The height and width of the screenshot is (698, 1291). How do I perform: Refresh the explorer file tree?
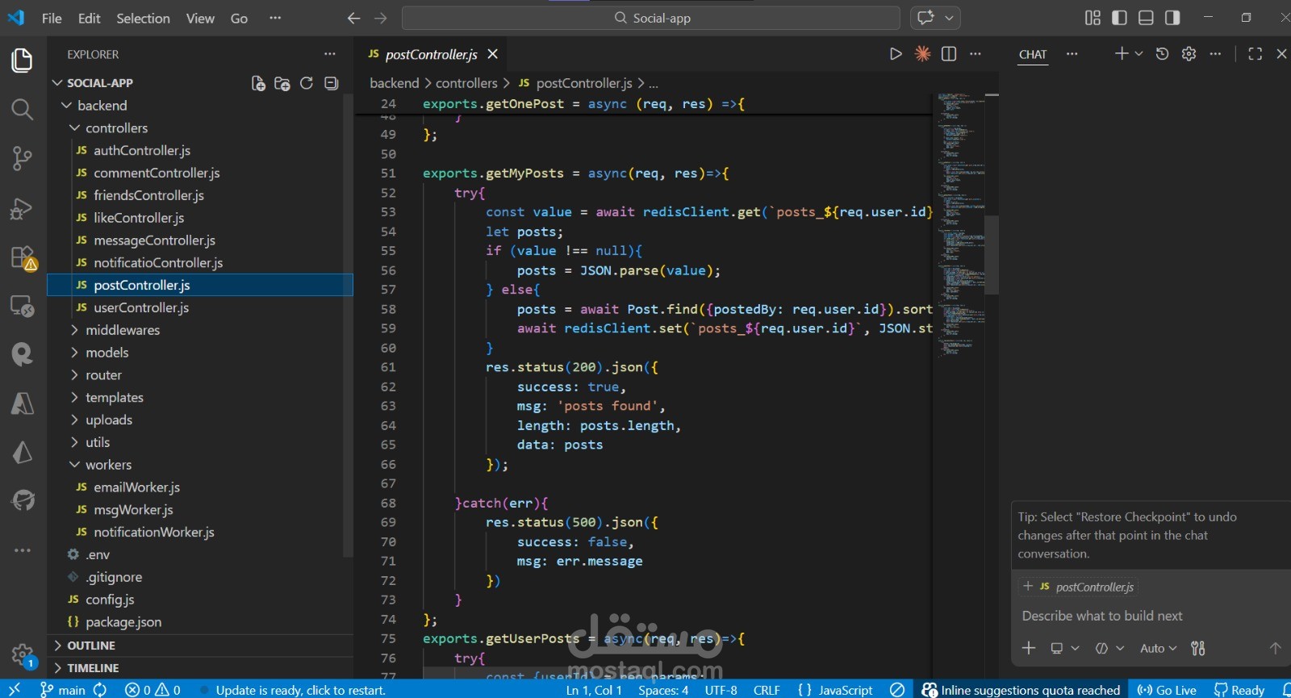point(307,83)
